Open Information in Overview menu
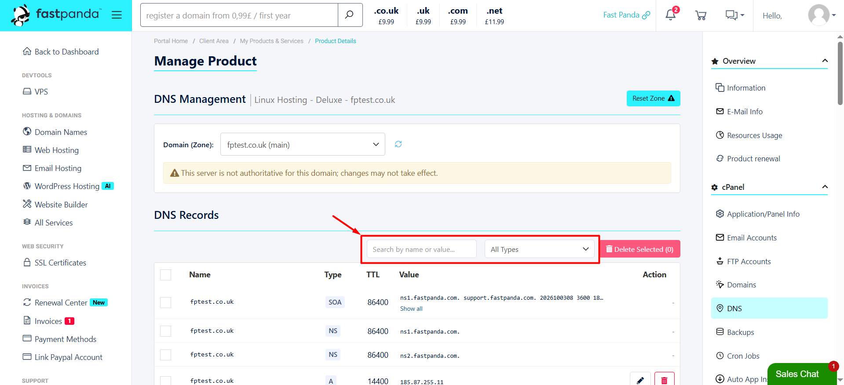This screenshot has height=385, width=844. (741, 88)
